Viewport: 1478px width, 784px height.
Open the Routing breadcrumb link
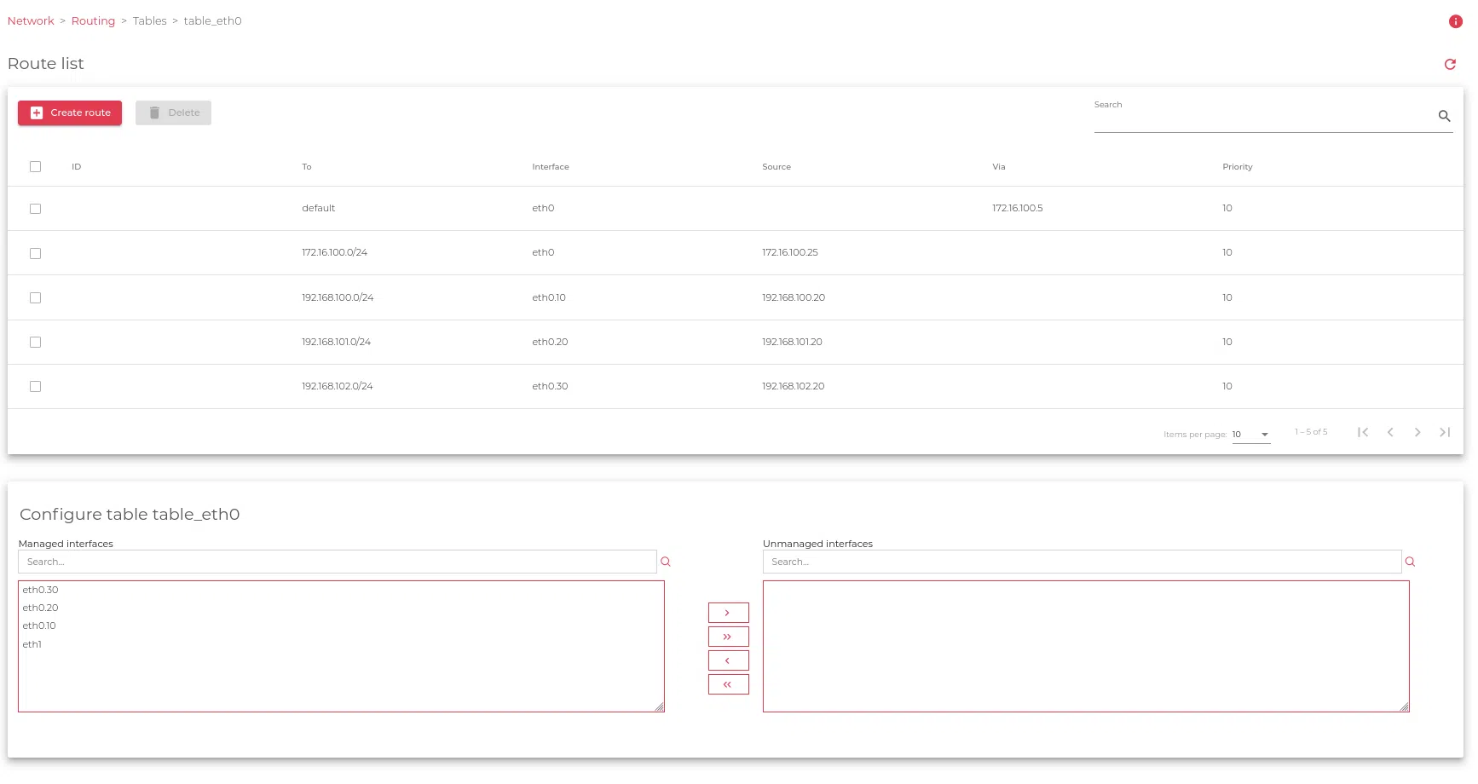[93, 21]
